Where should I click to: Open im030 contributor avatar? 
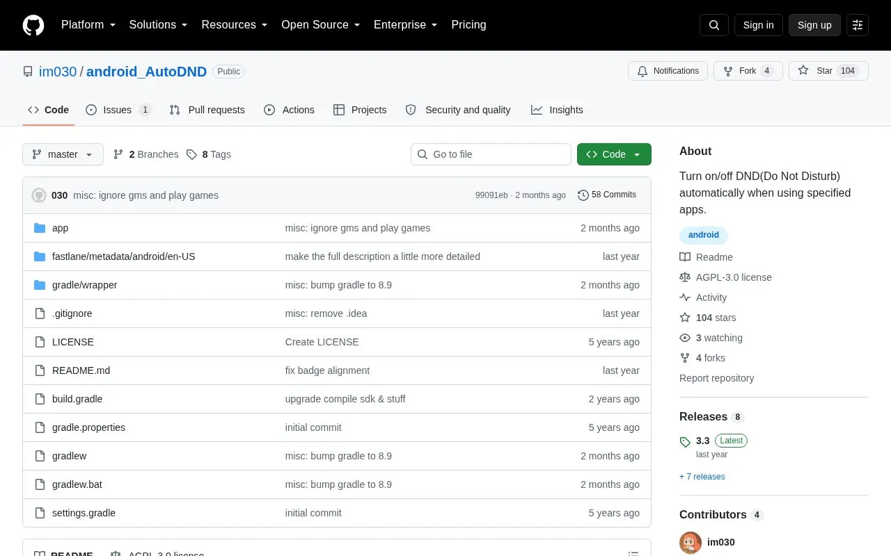(691, 542)
